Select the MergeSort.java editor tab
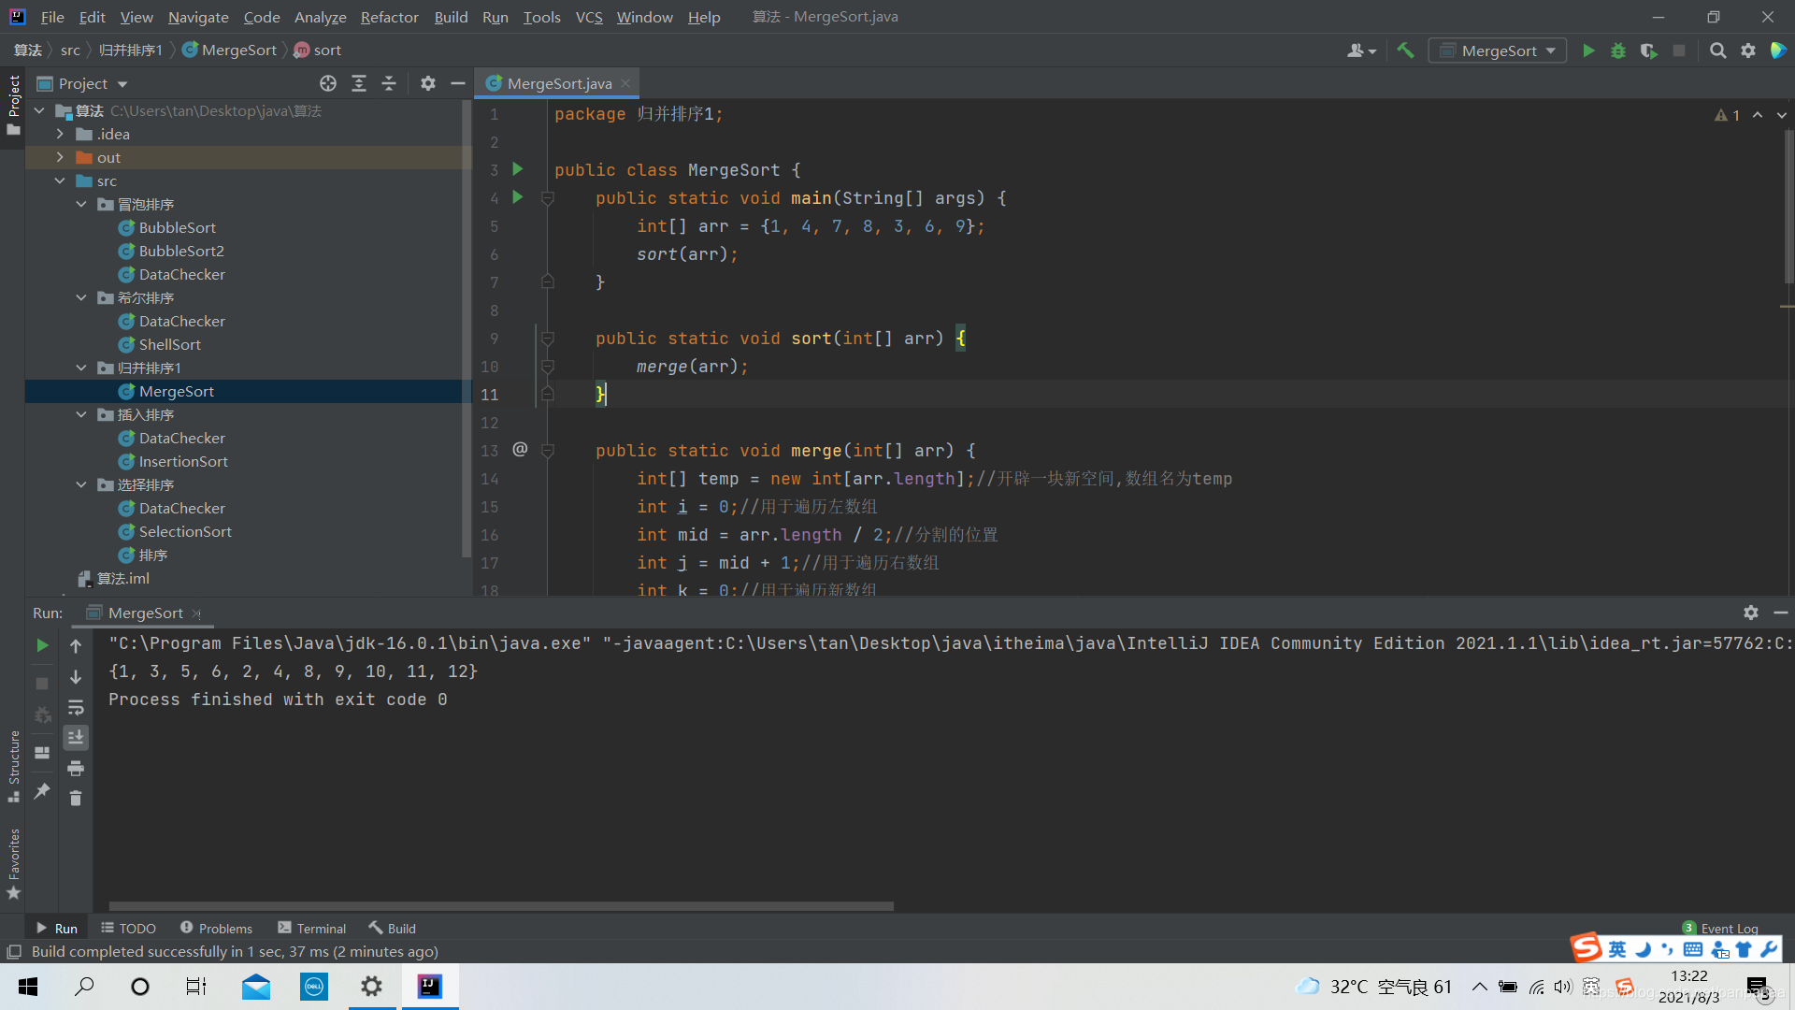Image resolution: width=1795 pixels, height=1010 pixels. 558,83
